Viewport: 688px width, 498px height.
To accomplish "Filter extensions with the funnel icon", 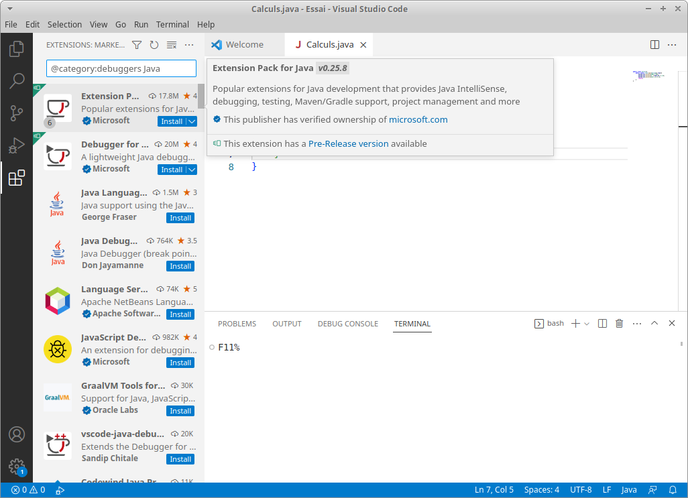I will click(137, 45).
